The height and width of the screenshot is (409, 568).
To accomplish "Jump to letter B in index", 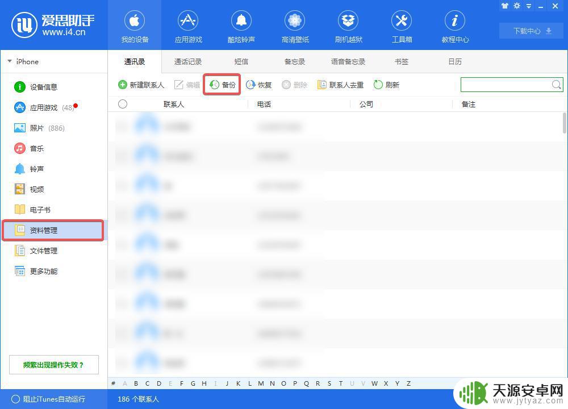I will coord(136,383).
